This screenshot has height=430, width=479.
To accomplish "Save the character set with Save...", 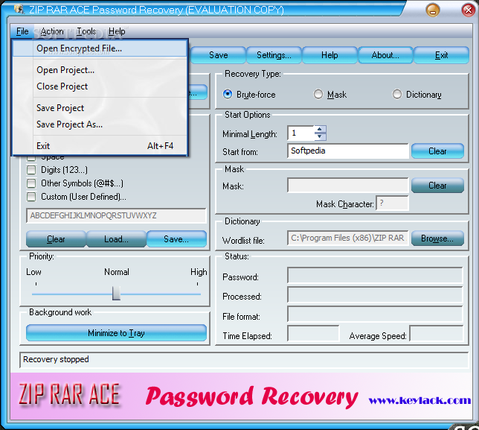I will (176, 239).
